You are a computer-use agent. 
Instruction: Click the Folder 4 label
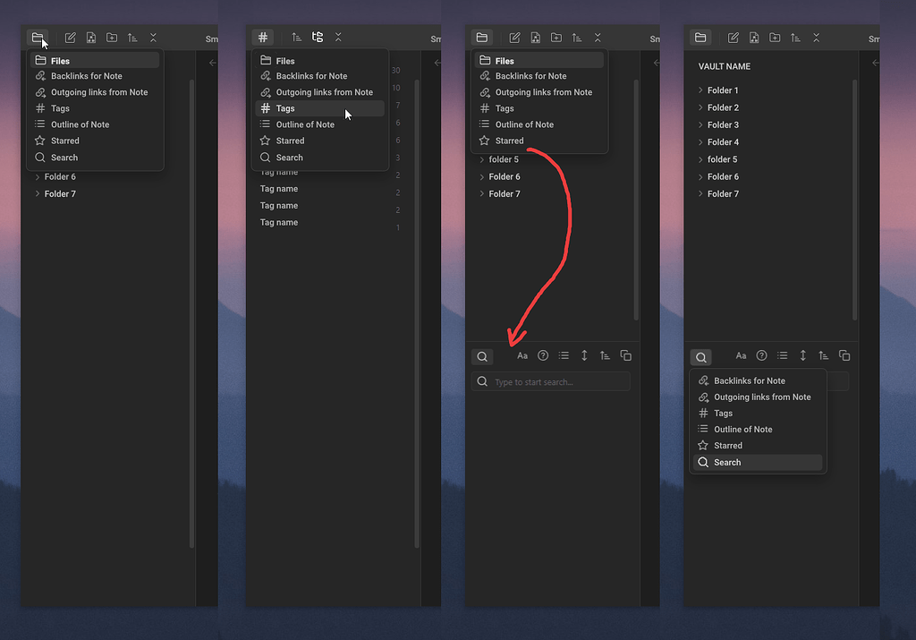pyautogui.click(x=723, y=141)
